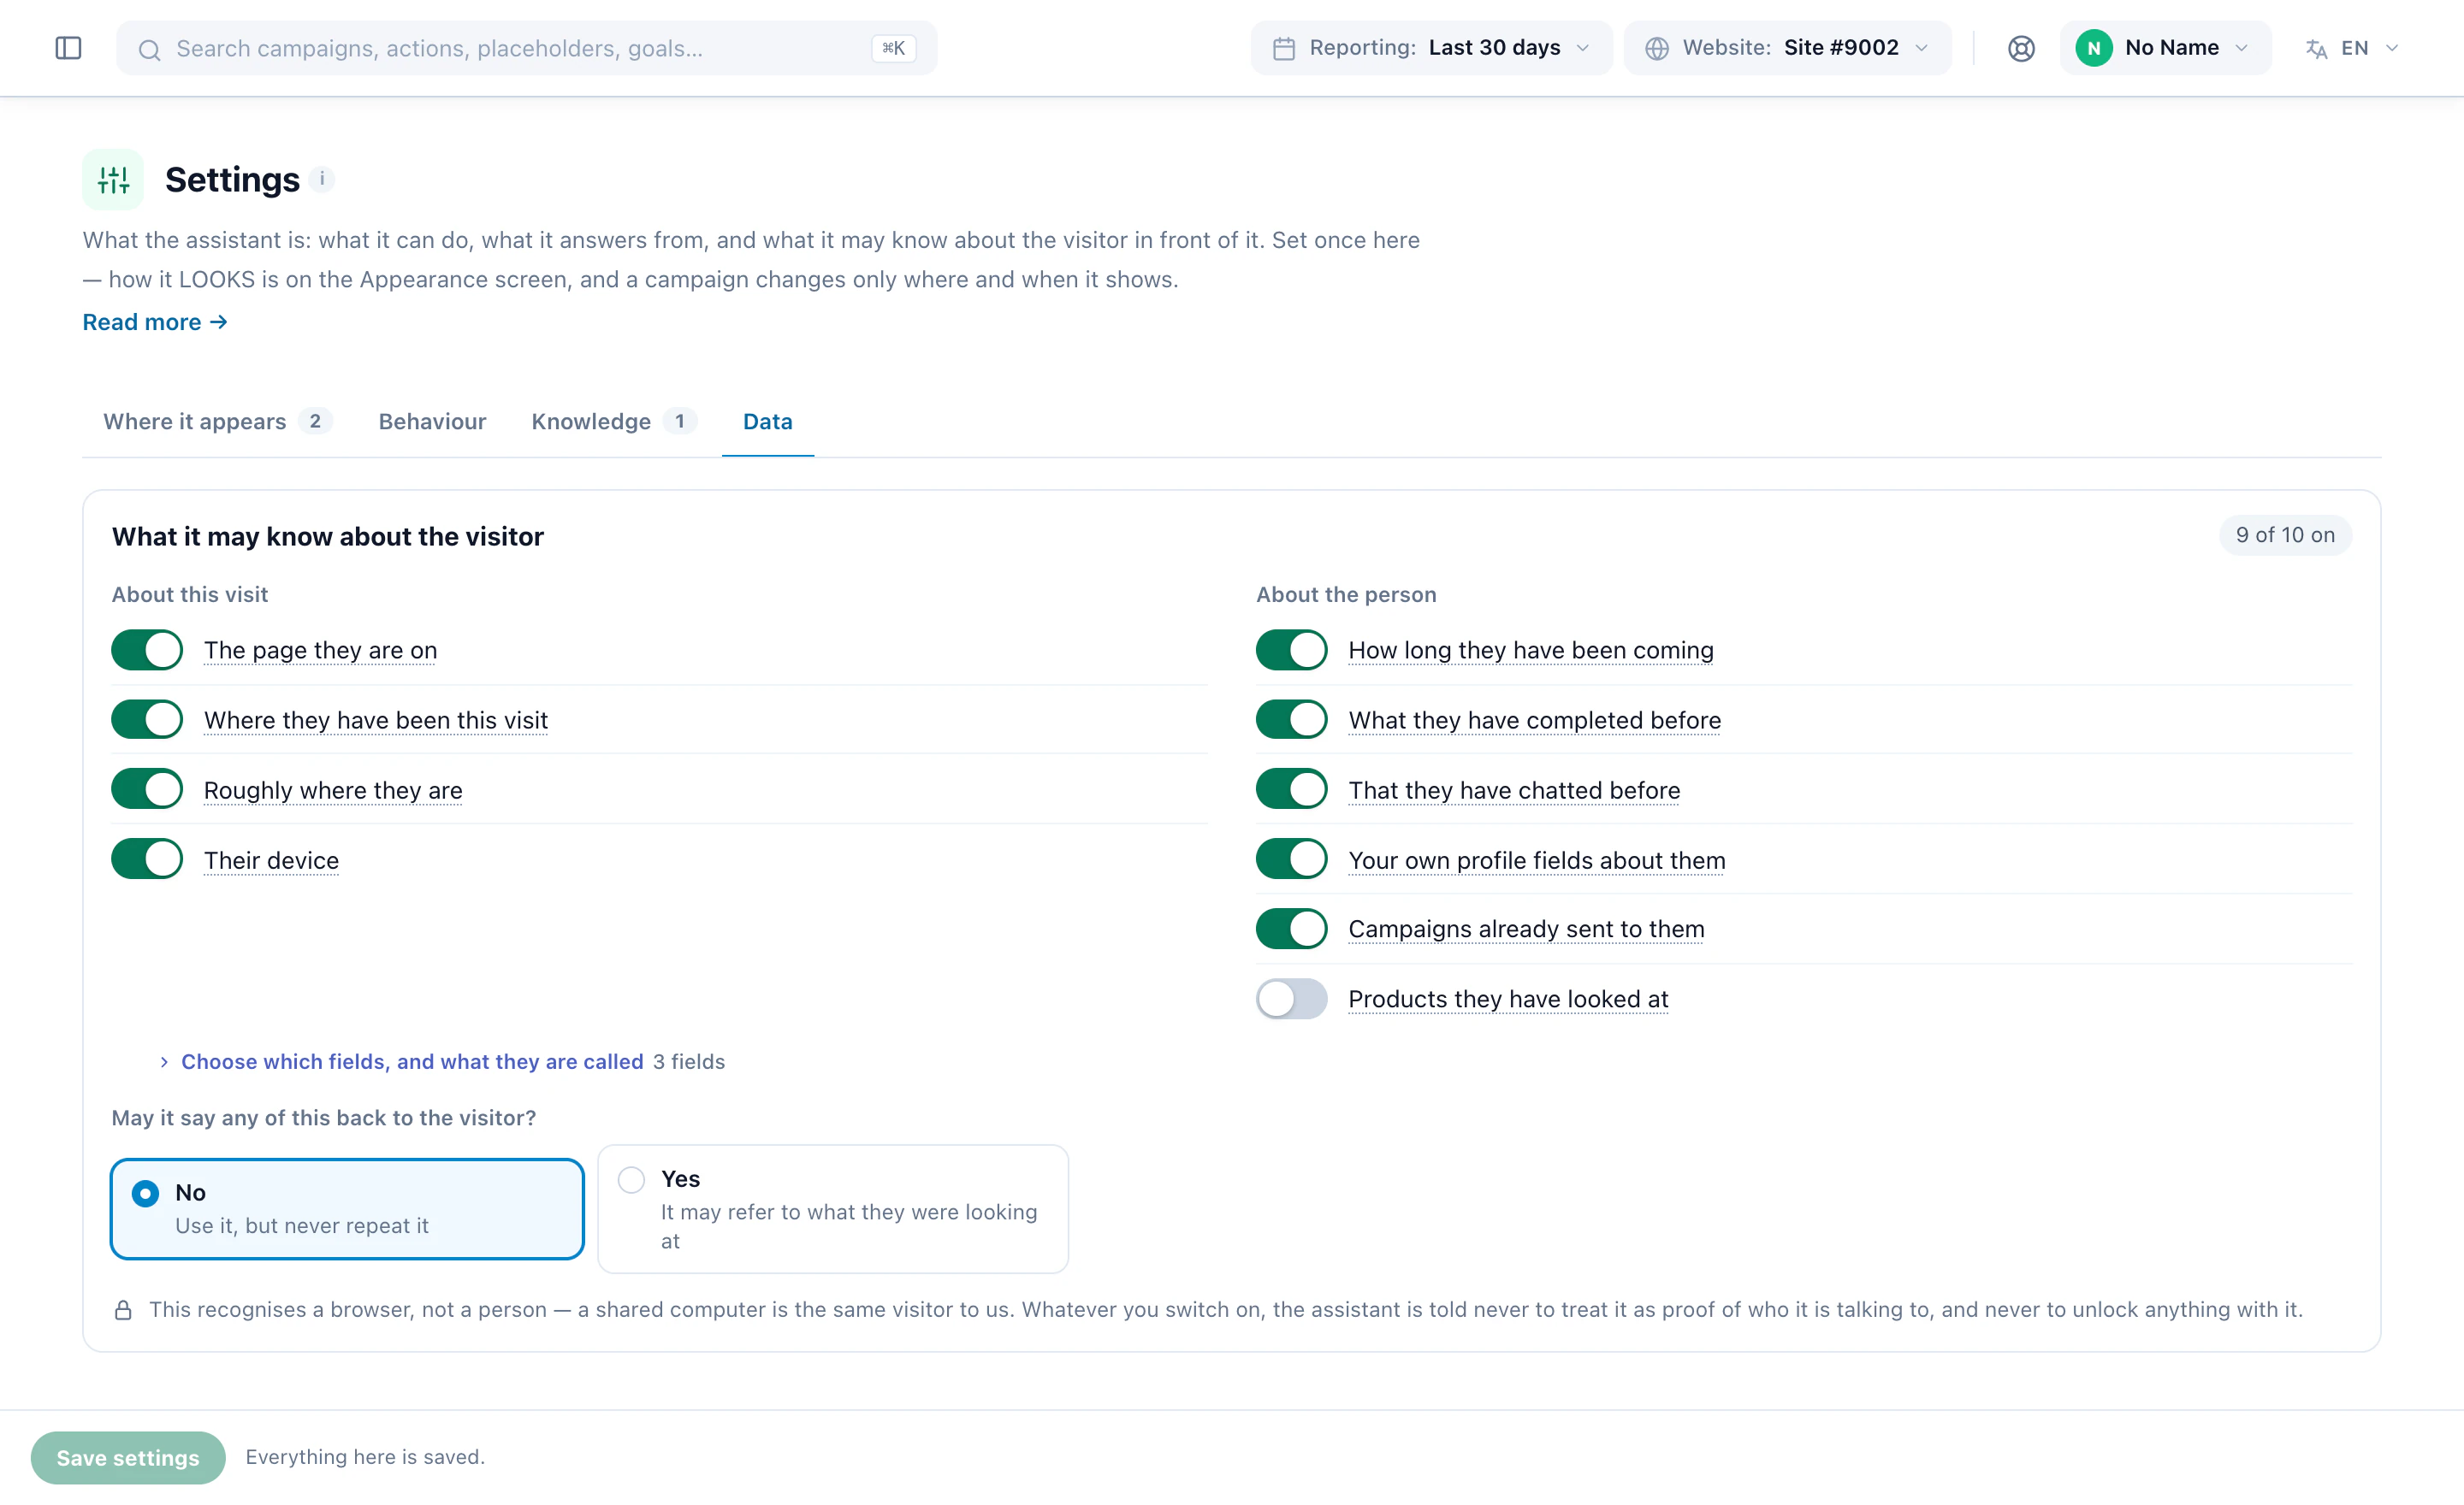Viewport: 2464px width, 1505px height.
Task: Click the Settings sliders icon
Action: pos(113,180)
